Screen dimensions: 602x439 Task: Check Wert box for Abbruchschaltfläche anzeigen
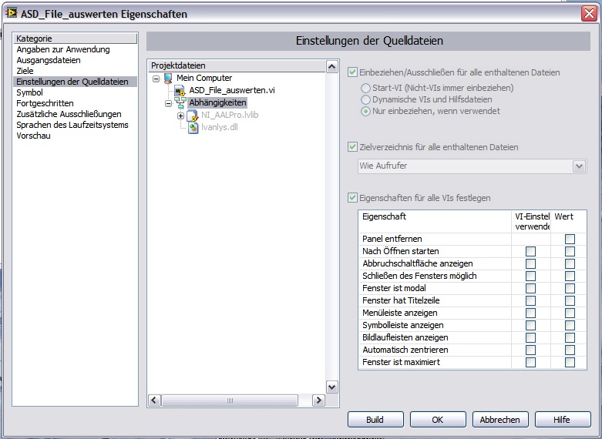coord(570,263)
